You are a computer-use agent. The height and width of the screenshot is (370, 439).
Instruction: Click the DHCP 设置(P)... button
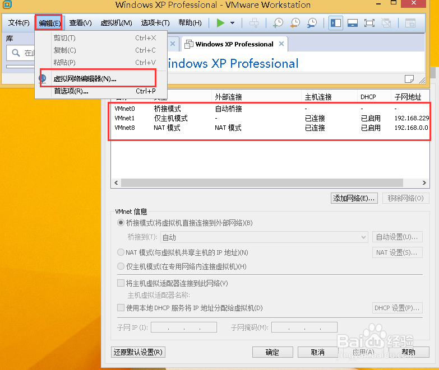[x=398, y=308]
